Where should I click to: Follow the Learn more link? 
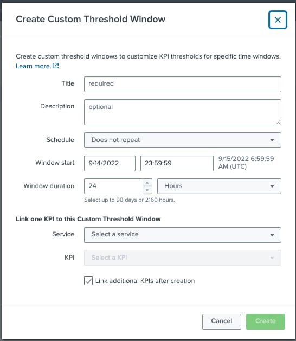click(x=33, y=66)
